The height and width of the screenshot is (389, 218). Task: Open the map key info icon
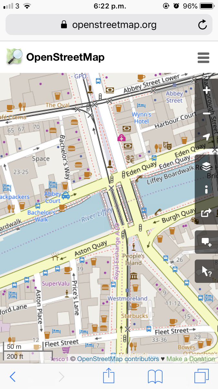click(206, 190)
